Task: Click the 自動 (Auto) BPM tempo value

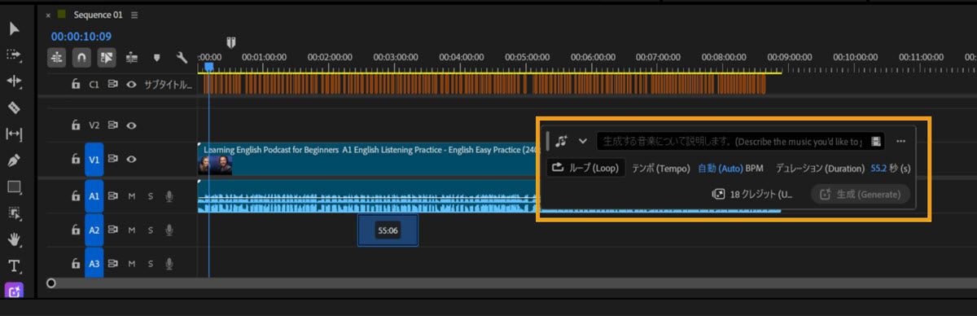Action: point(720,169)
